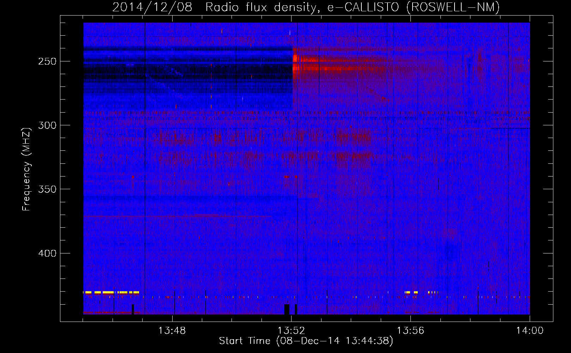Click the 13:48 time tick label
Screen dimensions: 571x353
click(x=172, y=331)
